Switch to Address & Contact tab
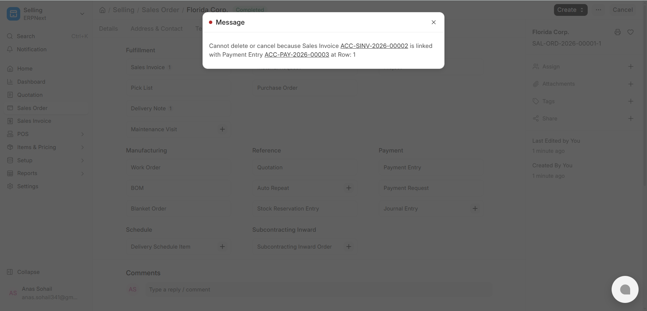This screenshot has height=311, width=647. pos(157,29)
